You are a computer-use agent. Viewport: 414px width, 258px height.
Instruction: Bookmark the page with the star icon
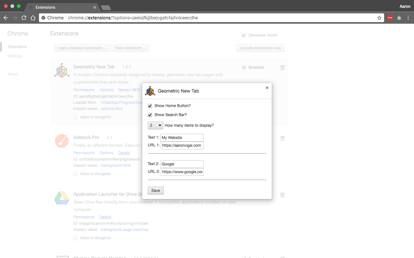point(379,18)
